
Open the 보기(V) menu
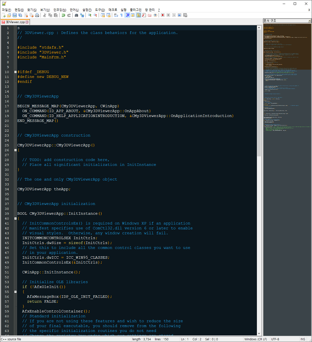tap(45, 10)
